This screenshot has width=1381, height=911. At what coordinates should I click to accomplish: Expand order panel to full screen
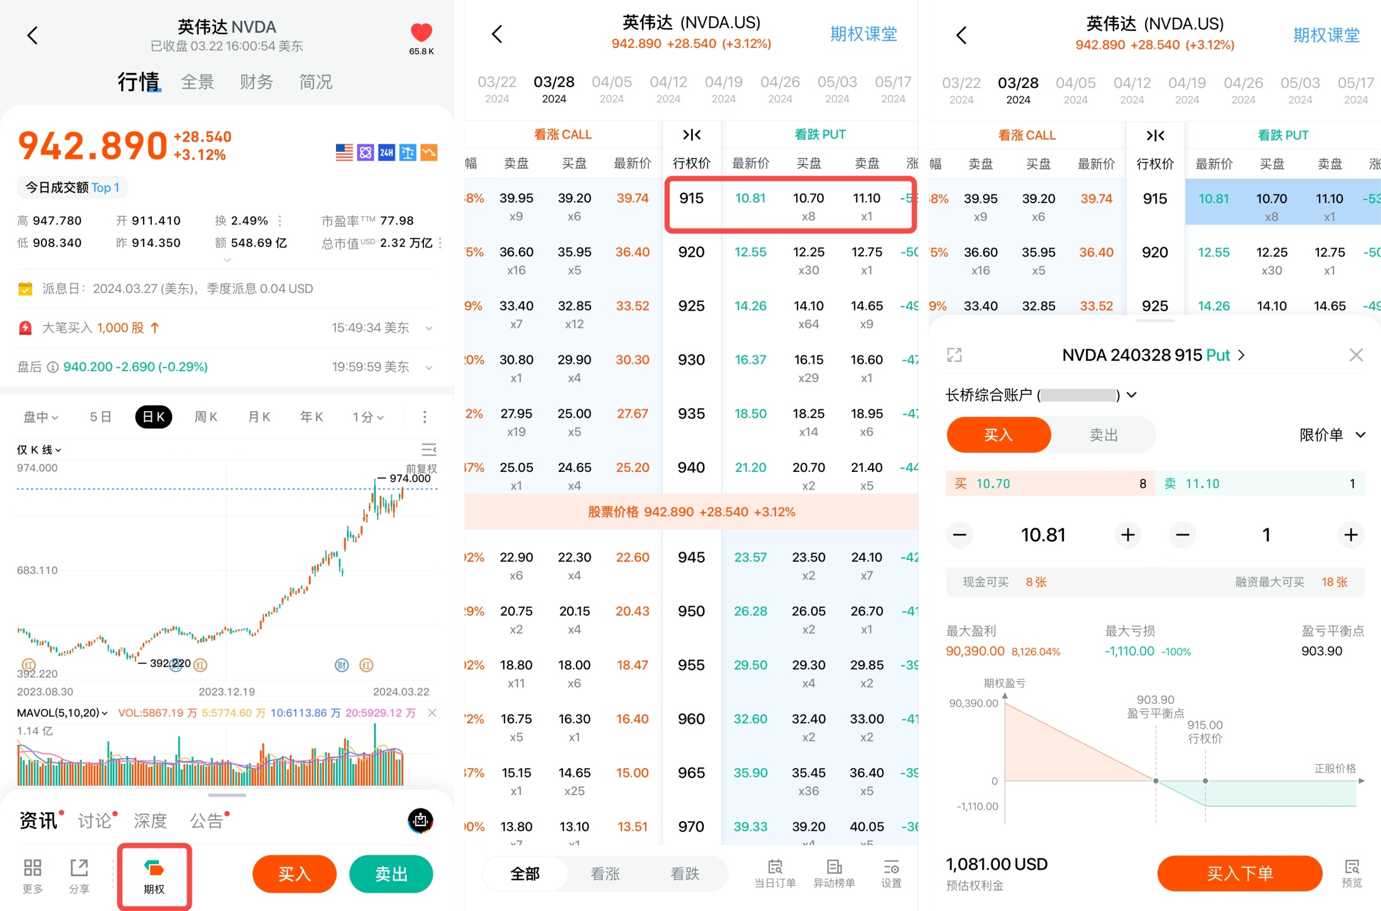954,355
